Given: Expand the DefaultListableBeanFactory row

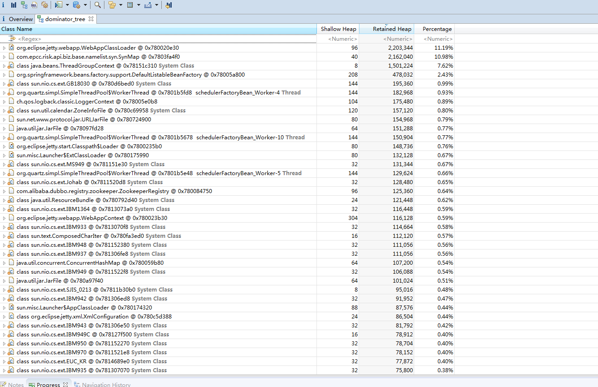Looking at the screenshot, I should 4,75.
